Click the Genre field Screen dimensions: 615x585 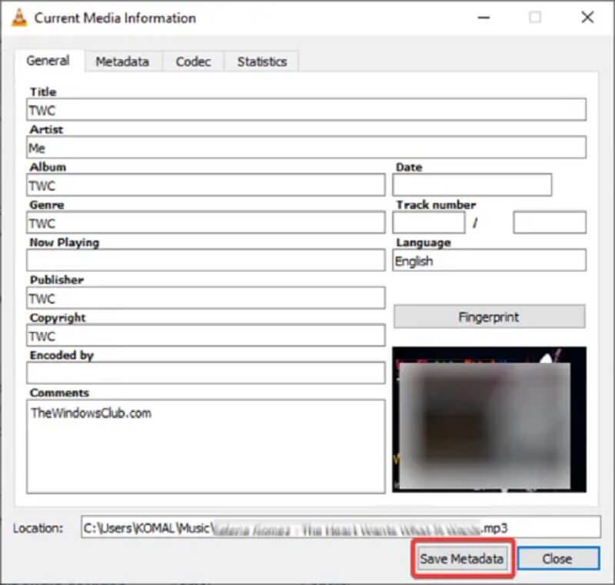pos(205,223)
